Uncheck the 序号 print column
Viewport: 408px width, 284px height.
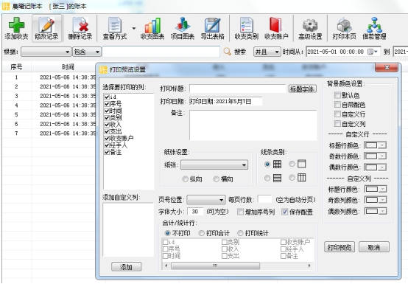pos(107,104)
